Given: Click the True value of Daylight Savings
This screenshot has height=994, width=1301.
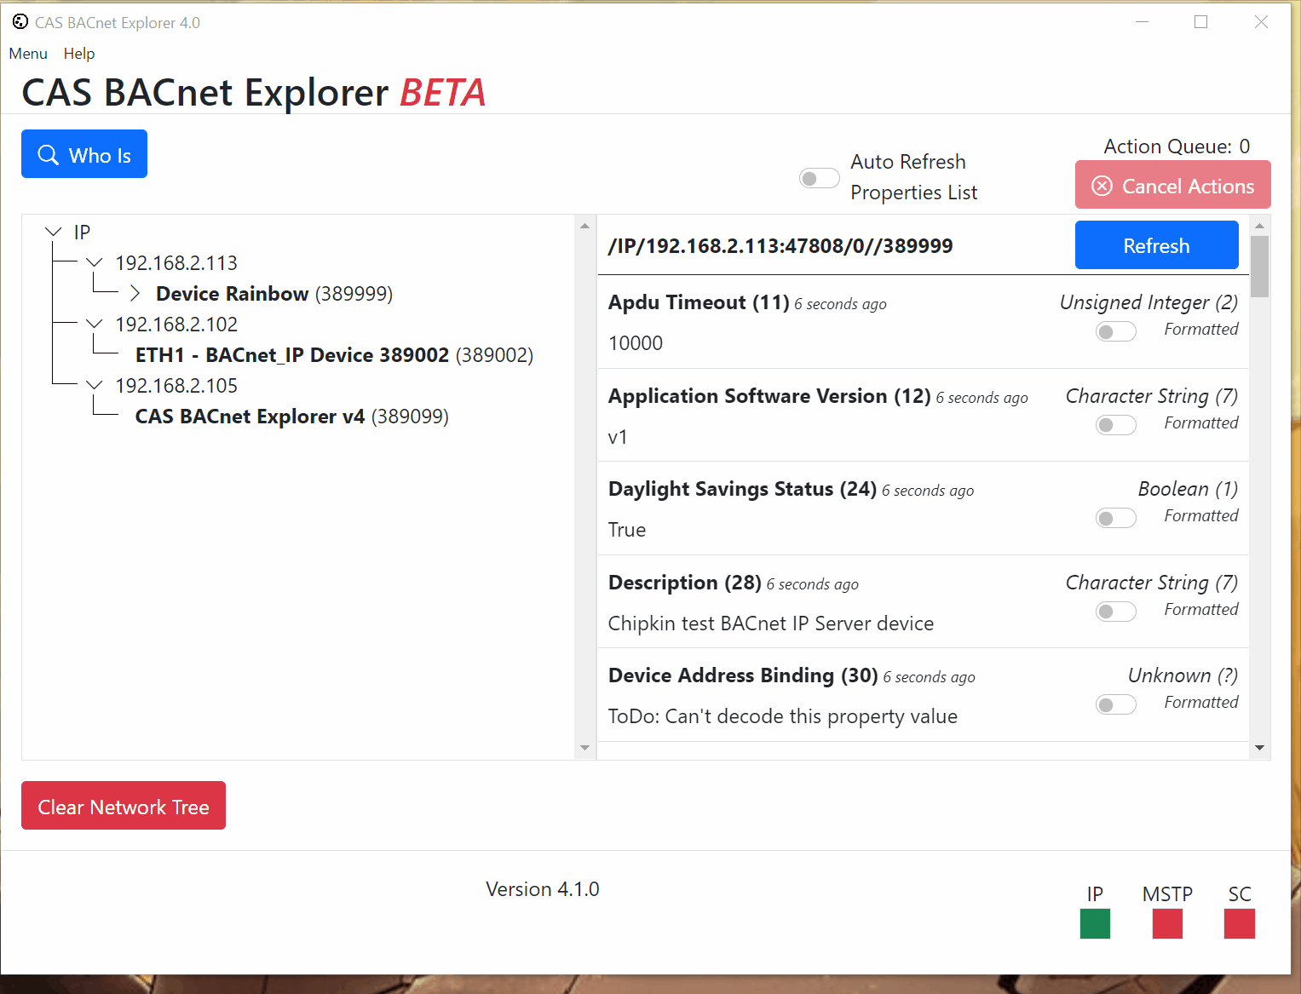Looking at the screenshot, I should pyautogui.click(x=627, y=530).
